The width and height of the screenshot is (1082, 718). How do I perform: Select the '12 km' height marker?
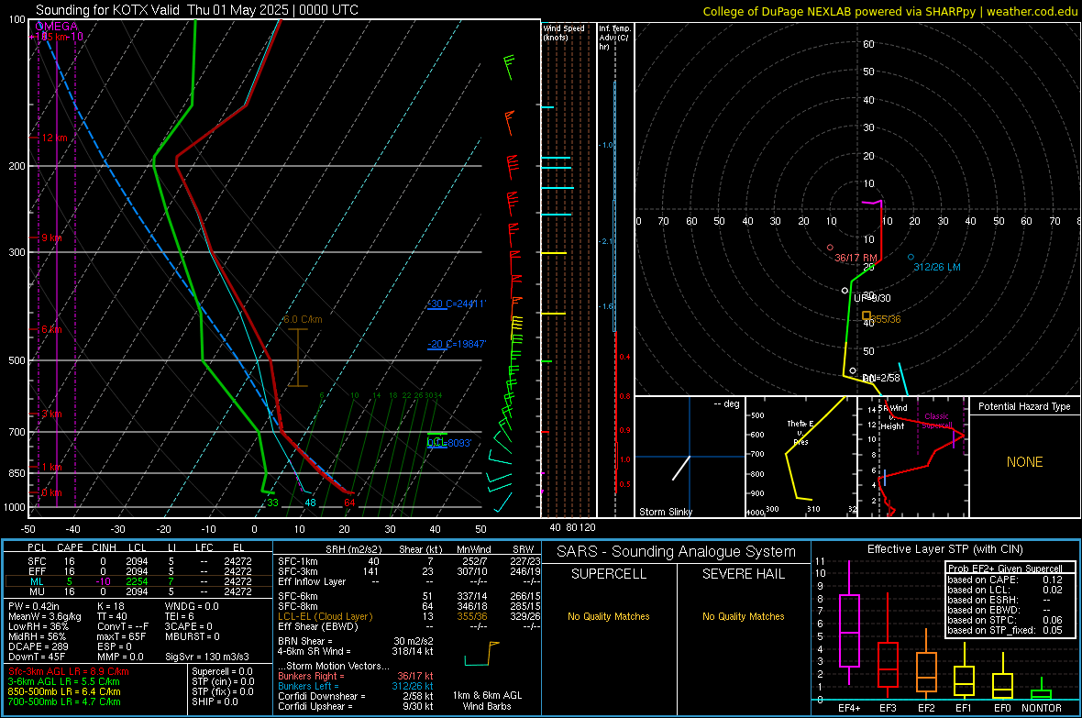[54, 138]
